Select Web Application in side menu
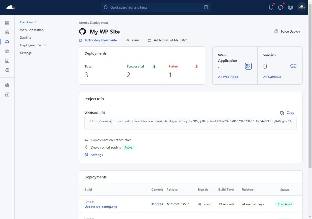312x219 pixels. tap(32, 30)
